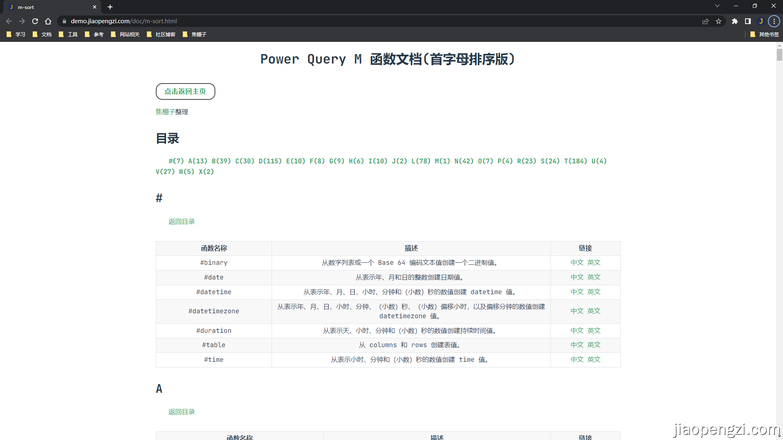Click the 焦棚子 author link

point(165,112)
